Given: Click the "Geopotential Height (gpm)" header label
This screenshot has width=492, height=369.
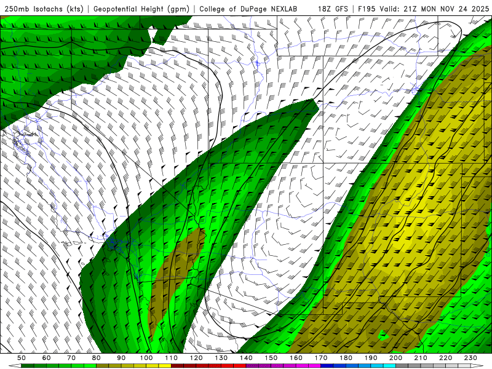Looking at the screenshot, I should 141,9.
